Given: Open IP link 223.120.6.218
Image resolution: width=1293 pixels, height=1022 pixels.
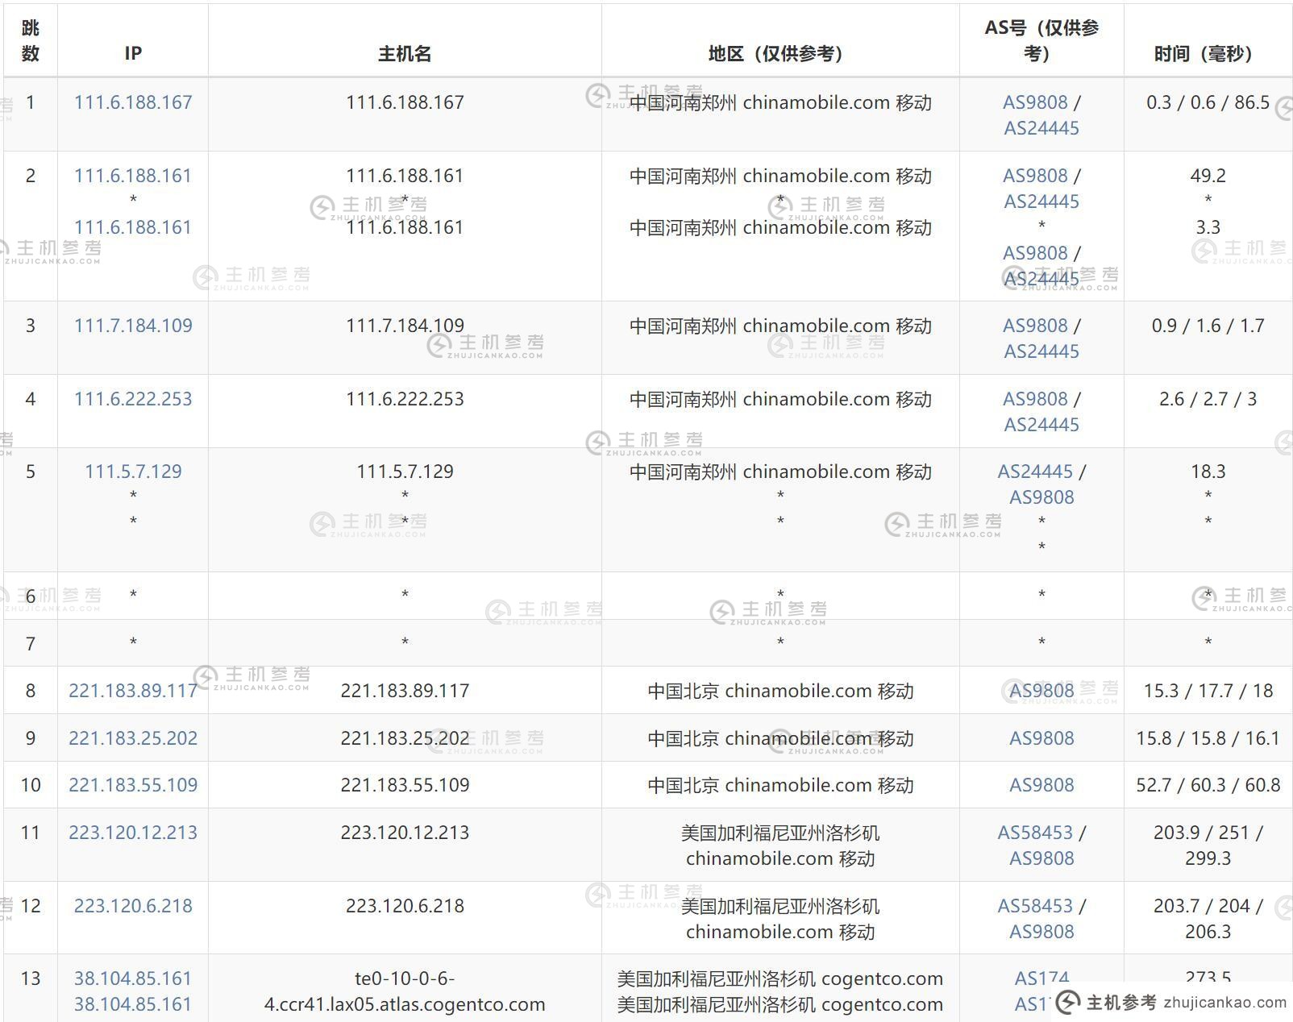Looking at the screenshot, I should pyautogui.click(x=133, y=906).
